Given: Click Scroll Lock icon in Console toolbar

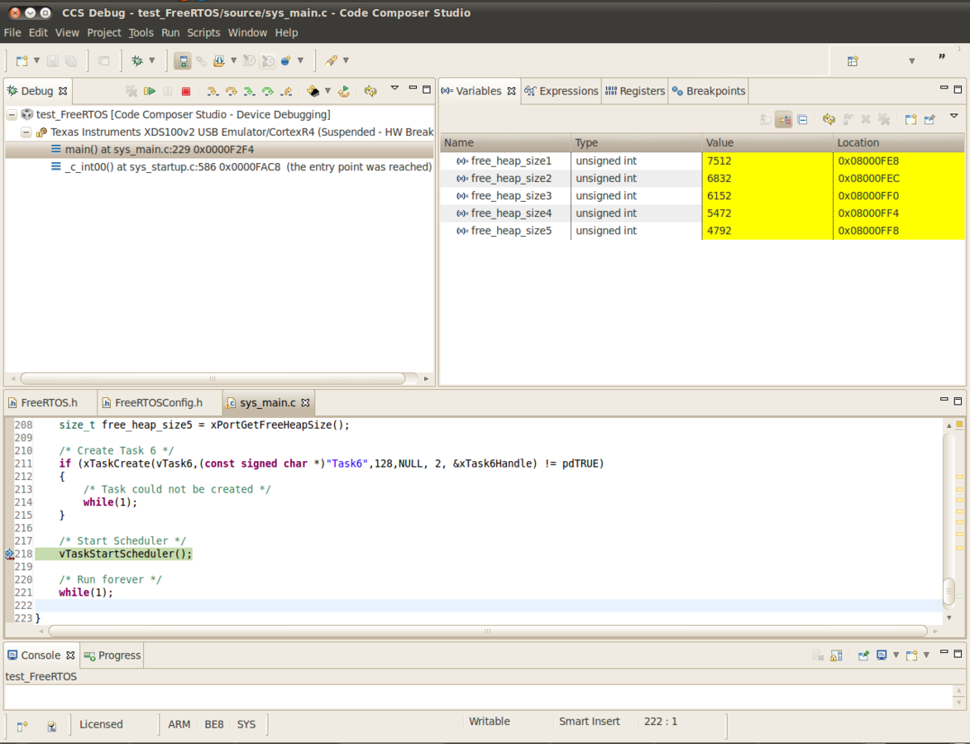Looking at the screenshot, I should [836, 655].
